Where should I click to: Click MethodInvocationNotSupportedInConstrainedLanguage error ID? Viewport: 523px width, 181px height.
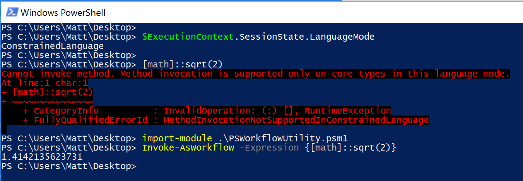[x=296, y=120]
